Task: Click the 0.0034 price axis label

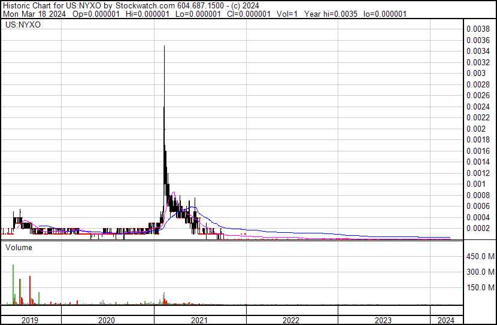Action: tap(478, 51)
